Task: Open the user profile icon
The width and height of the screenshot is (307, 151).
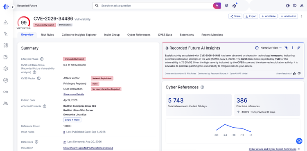Action: click(302, 5)
